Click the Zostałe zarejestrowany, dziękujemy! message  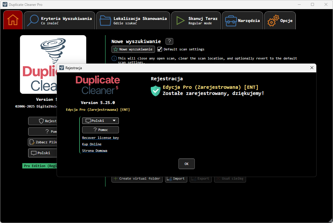[x=213, y=93]
